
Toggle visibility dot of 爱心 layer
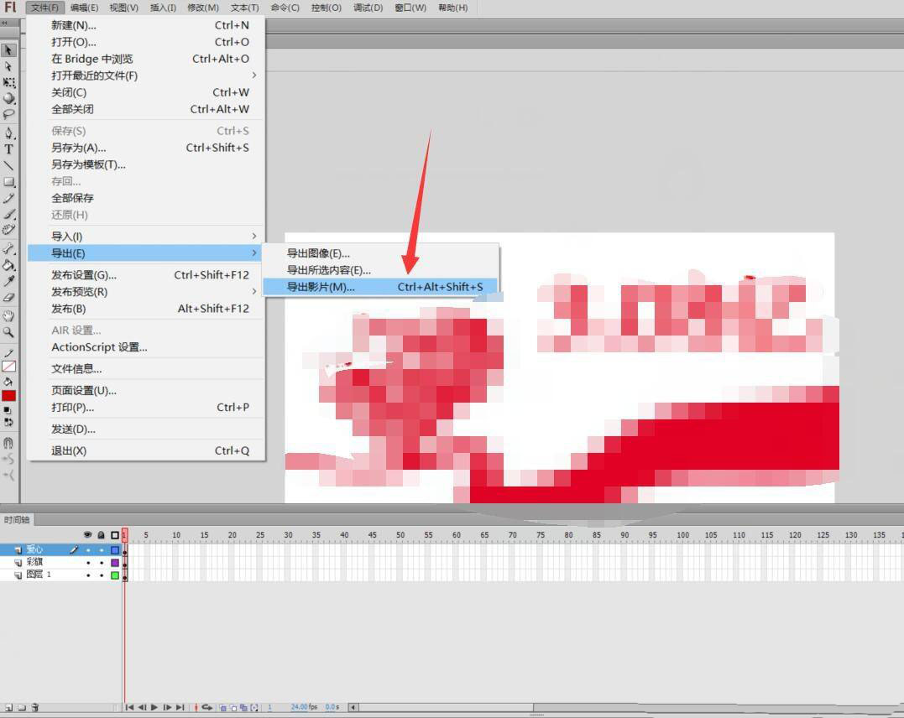pos(88,550)
